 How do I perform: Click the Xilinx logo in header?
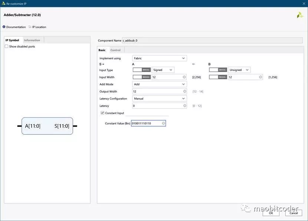300,15
